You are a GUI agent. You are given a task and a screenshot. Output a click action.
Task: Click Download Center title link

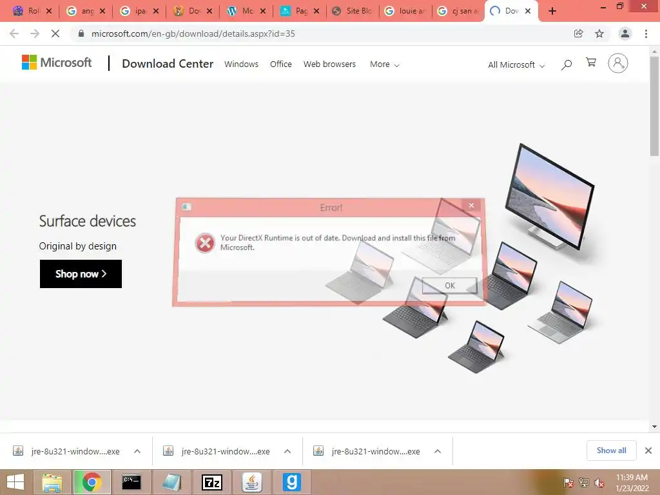click(168, 64)
